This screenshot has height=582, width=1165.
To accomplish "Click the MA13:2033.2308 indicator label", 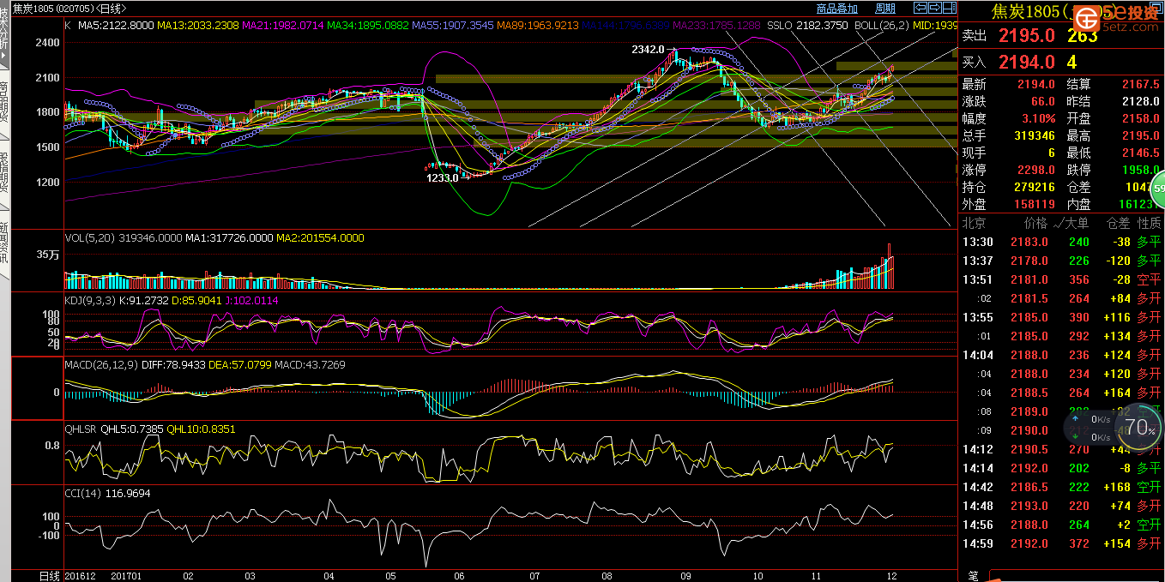I will click(198, 26).
